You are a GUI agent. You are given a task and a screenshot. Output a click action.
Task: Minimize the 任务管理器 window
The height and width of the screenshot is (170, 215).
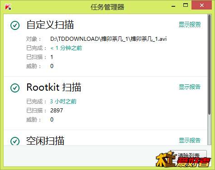173,6
